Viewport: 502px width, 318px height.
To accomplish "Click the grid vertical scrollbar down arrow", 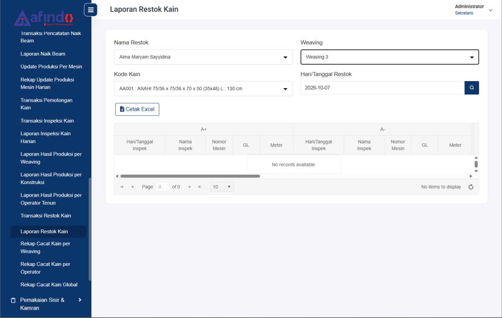I will click(476, 171).
